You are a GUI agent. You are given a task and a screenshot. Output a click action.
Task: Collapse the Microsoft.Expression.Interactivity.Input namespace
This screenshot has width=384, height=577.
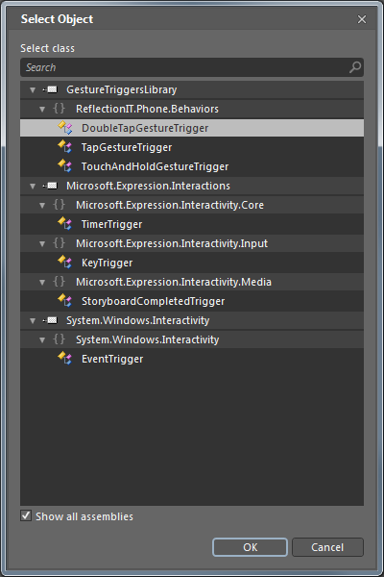pyautogui.click(x=42, y=243)
